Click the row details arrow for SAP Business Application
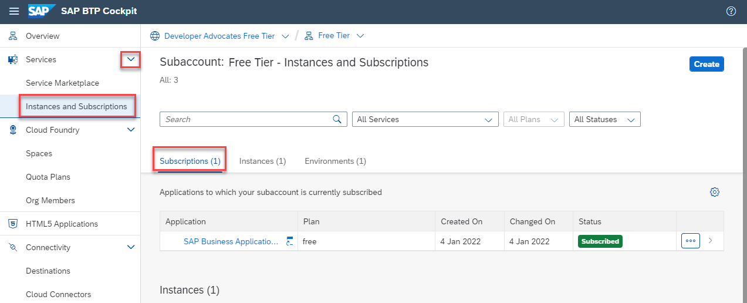The height and width of the screenshot is (303, 747). 711,241
